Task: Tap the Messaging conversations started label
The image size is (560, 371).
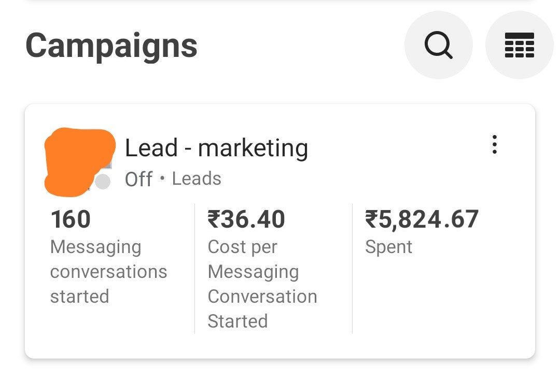Action: (x=108, y=272)
